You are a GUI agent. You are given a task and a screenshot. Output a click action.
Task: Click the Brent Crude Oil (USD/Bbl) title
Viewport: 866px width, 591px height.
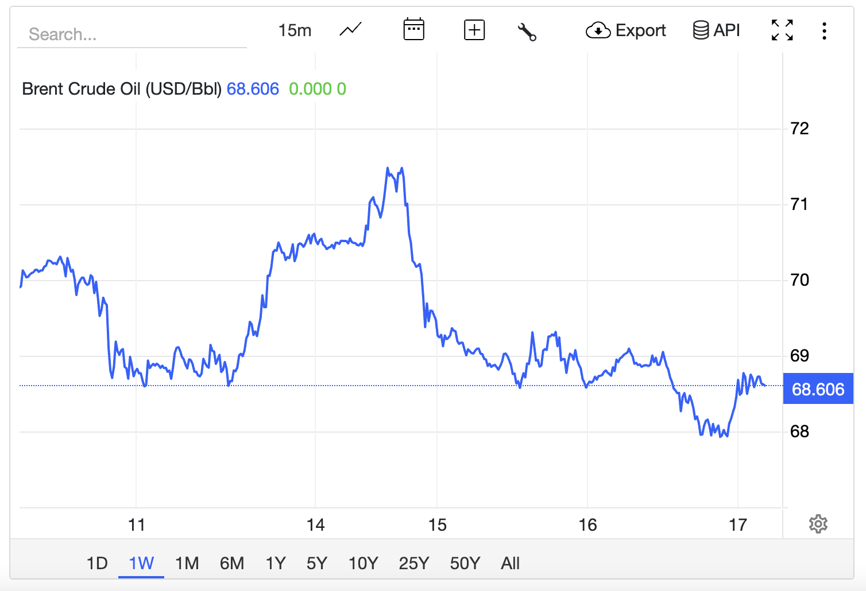point(122,89)
